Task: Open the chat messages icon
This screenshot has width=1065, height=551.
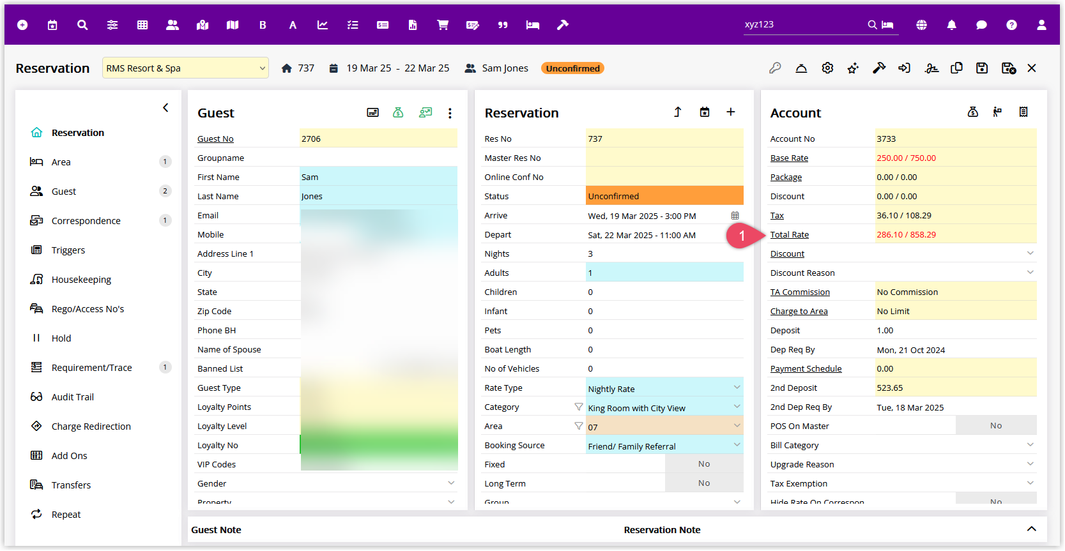Action: click(982, 25)
